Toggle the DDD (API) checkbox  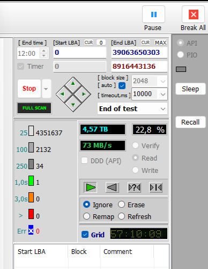84,161
